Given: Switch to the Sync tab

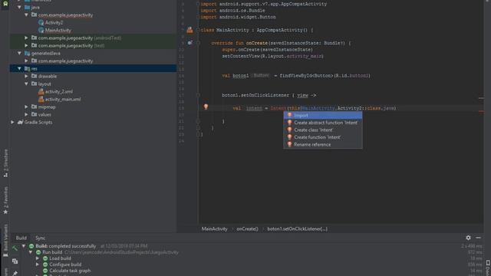Looking at the screenshot, I should 41,238.
